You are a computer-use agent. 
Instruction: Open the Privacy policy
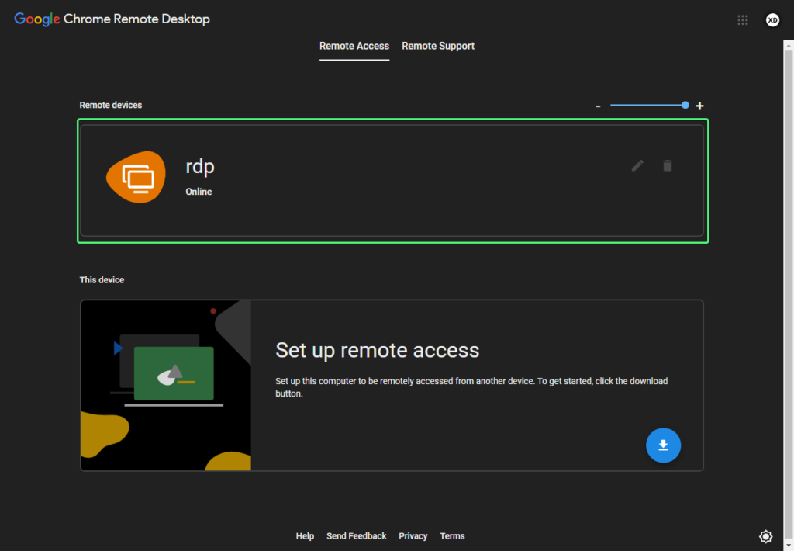[x=413, y=535]
